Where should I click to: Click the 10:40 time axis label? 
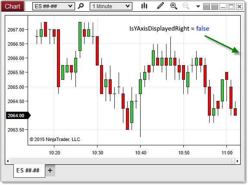coord(141,153)
